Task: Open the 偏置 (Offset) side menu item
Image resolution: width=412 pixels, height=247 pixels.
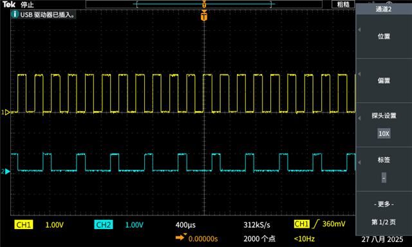Action: [x=384, y=80]
